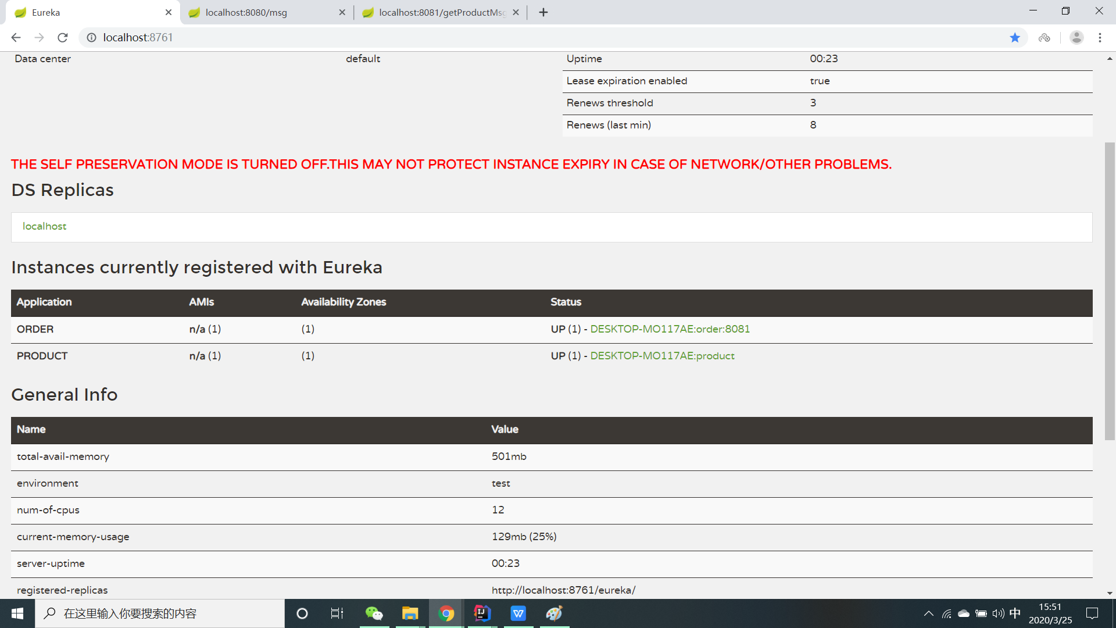Open the Chrome profile avatar
Viewport: 1116px width, 628px height.
(x=1076, y=38)
